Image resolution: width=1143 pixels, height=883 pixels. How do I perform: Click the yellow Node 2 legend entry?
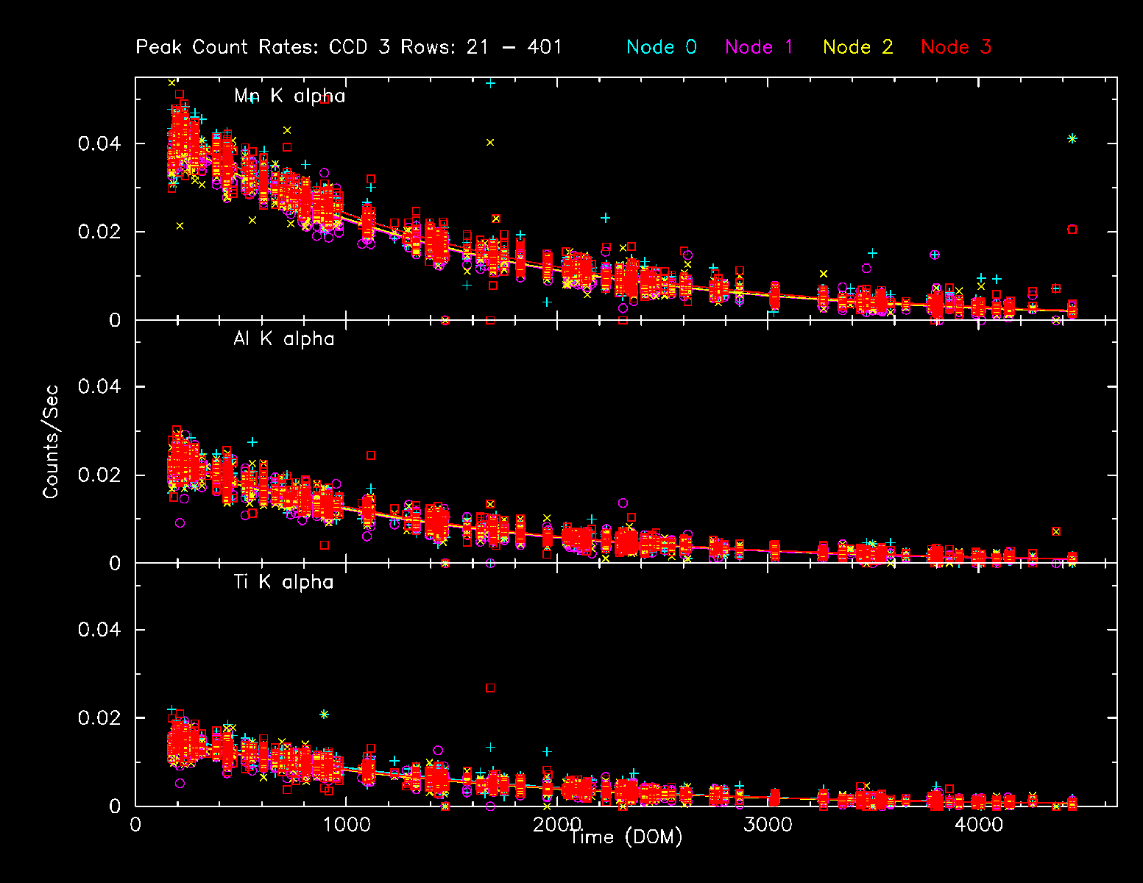pyautogui.click(x=857, y=47)
